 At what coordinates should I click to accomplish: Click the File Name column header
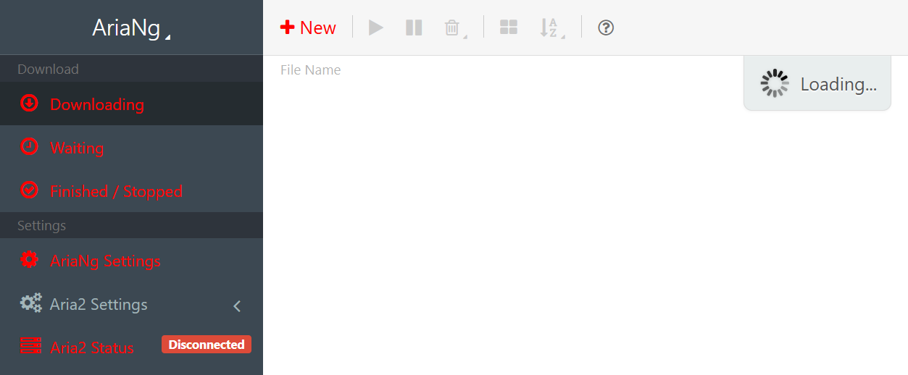coord(310,69)
